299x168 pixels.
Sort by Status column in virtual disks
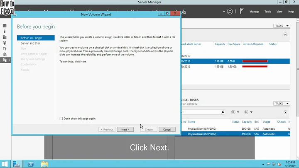tap(273, 44)
